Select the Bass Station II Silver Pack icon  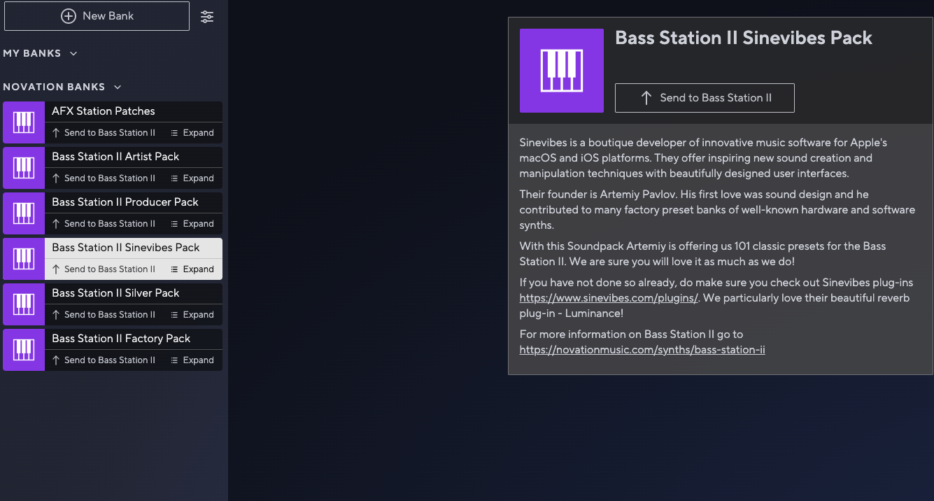24,304
